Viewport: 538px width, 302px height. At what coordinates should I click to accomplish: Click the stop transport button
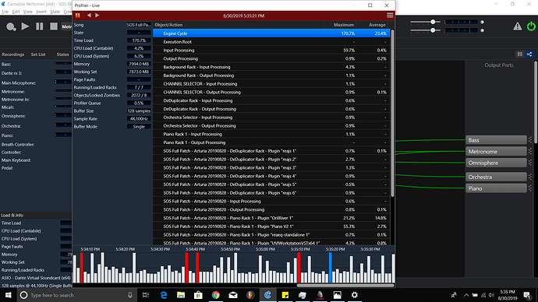tap(54, 26)
